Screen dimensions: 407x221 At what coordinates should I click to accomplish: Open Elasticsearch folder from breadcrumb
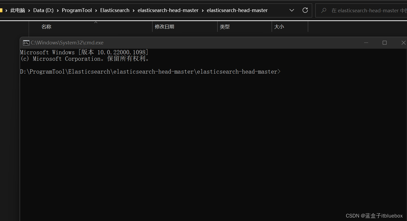[x=115, y=10]
